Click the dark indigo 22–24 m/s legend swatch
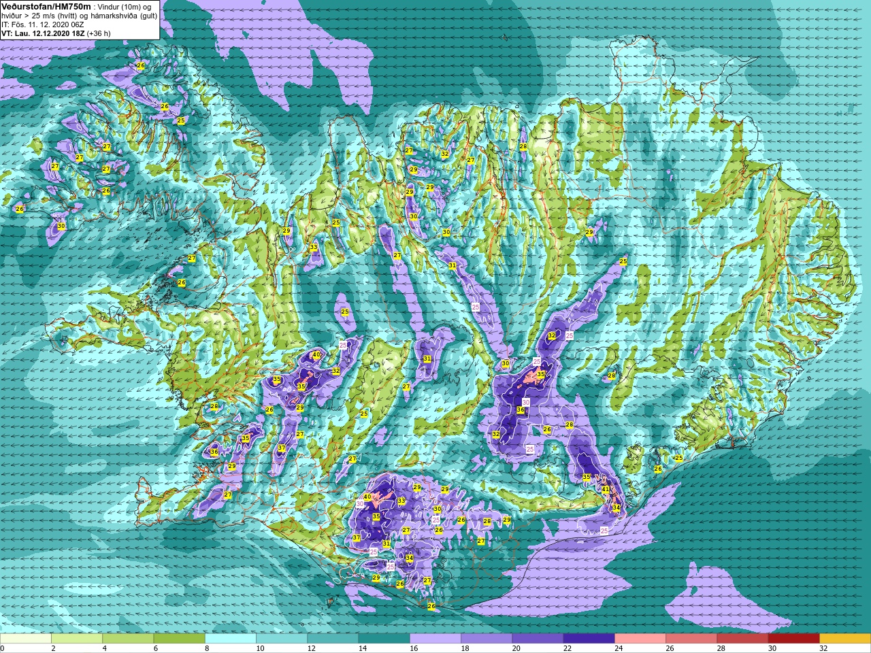This screenshot has height=653, width=871. click(x=589, y=639)
